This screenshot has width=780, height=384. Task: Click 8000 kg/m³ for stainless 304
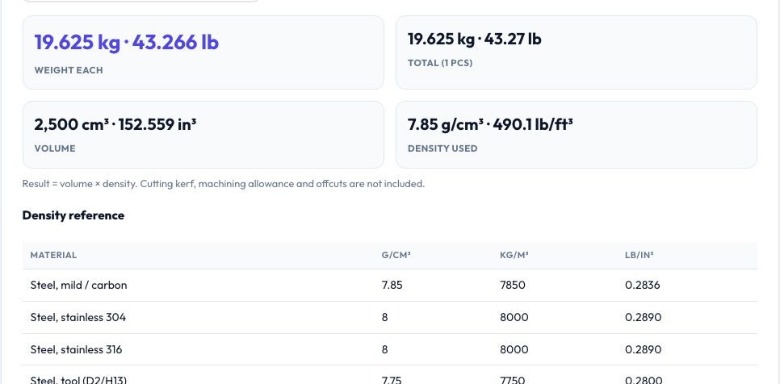(x=514, y=317)
